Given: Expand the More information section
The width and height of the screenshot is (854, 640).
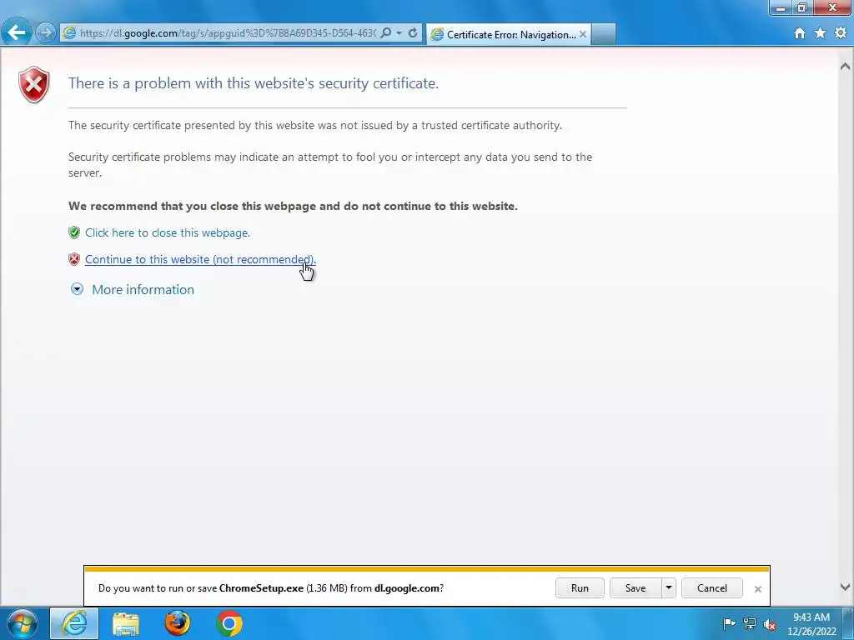Looking at the screenshot, I should 78,289.
